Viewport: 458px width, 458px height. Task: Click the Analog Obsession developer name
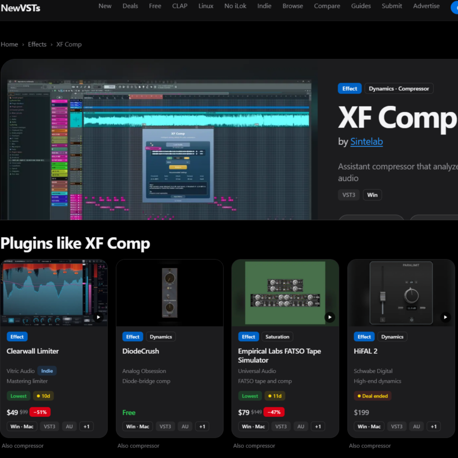click(144, 371)
